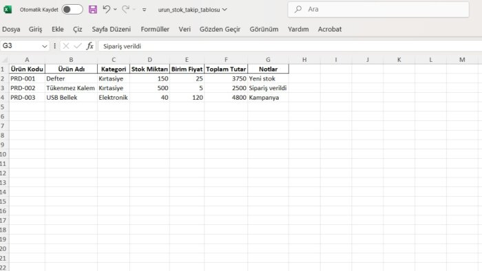The image size is (482, 271).
Task: Switch to the Çiz tab
Action: 77,29
